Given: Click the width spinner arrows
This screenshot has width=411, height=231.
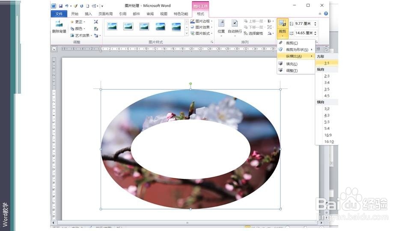Looking at the screenshot, I should [x=316, y=33].
